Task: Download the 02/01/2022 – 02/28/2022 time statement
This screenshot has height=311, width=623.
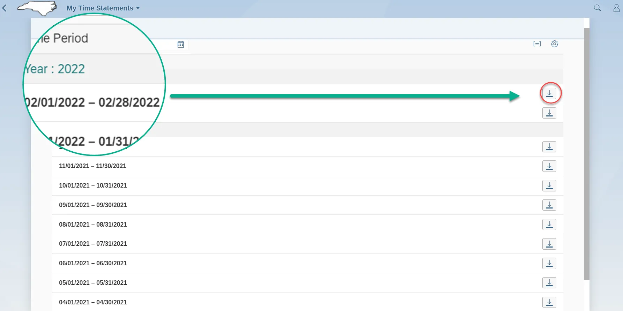Action: click(x=549, y=93)
